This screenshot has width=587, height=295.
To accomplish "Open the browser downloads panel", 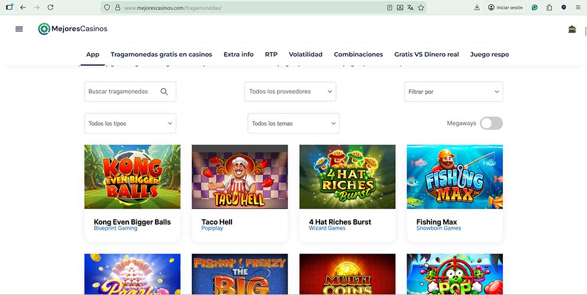I will pyautogui.click(x=477, y=8).
